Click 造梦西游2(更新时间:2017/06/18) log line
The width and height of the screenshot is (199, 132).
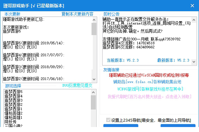(34, 79)
